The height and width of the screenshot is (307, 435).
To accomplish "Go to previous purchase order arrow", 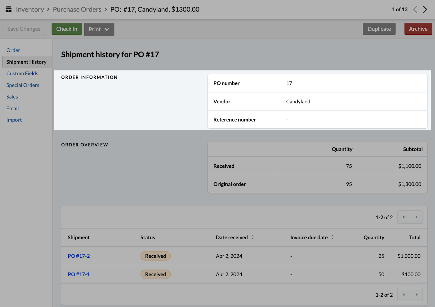I will tap(415, 9).
